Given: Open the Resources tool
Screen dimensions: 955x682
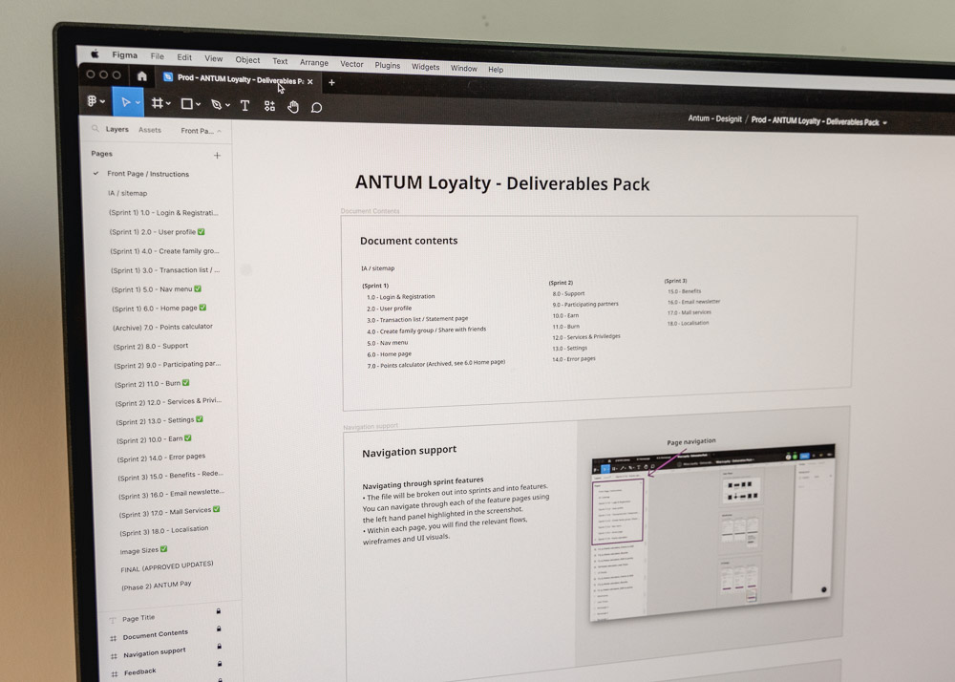Looking at the screenshot, I should pyautogui.click(x=269, y=107).
